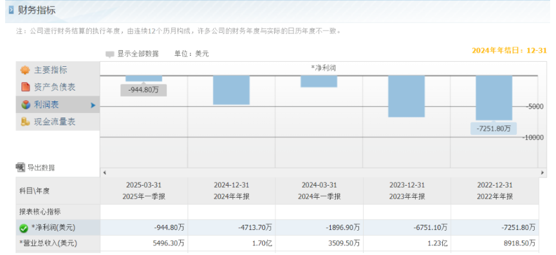The width and height of the screenshot is (556, 255).
Task: Click revenue cell 8918.50万
Action: 495,243
